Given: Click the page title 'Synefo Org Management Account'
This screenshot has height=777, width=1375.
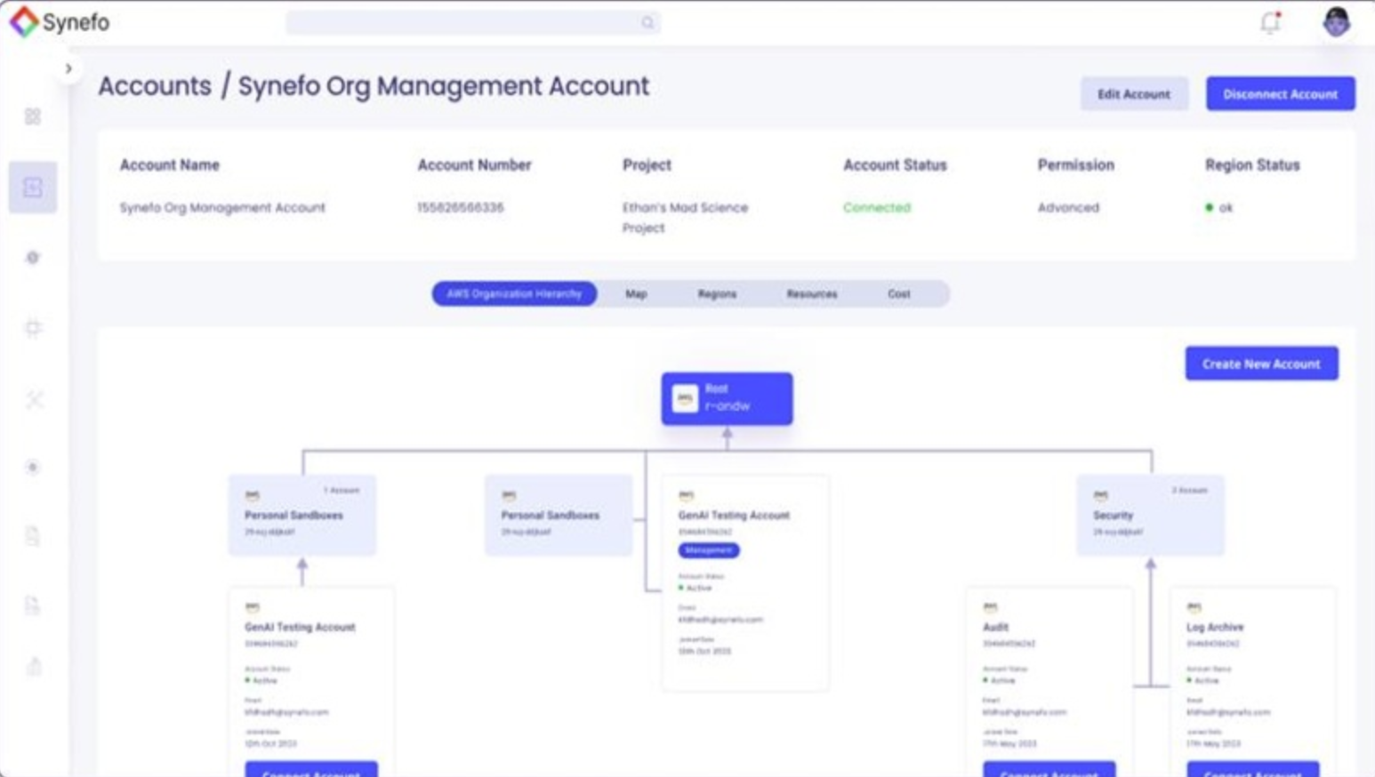Looking at the screenshot, I should tap(444, 86).
